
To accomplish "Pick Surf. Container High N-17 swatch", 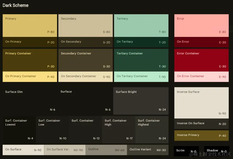I will [118, 129].
